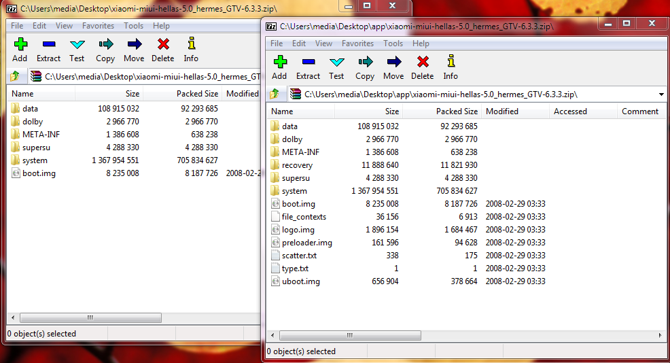Click the Accessed column header
The width and height of the screenshot is (670, 363).
[x=569, y=111]
